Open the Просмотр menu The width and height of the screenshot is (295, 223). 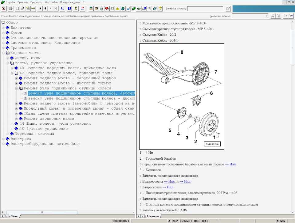[x=36, y=2]
